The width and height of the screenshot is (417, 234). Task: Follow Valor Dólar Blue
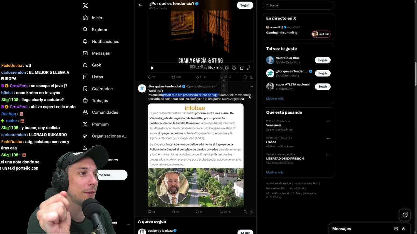(323, 60)
